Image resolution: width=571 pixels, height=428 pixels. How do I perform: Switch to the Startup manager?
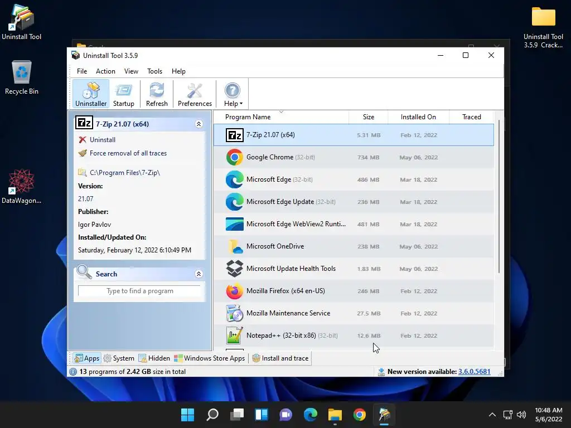point(123,94)
